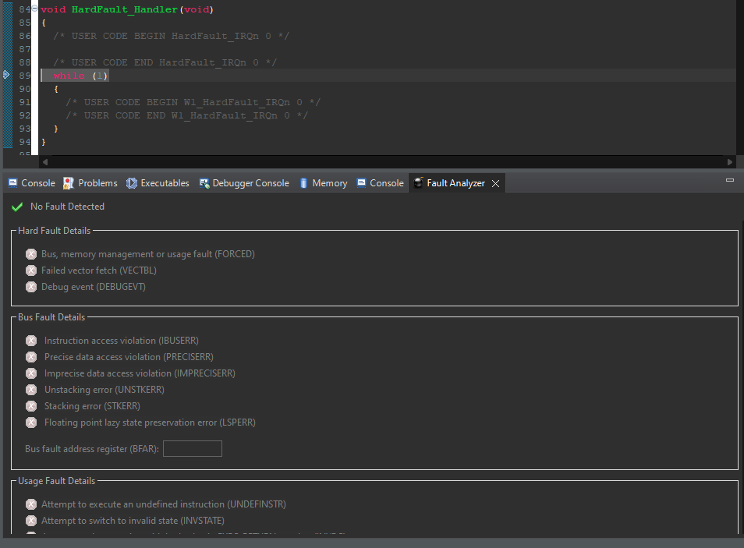Click the Problems tab icon

pyautogui.click(x=69, y=183)
